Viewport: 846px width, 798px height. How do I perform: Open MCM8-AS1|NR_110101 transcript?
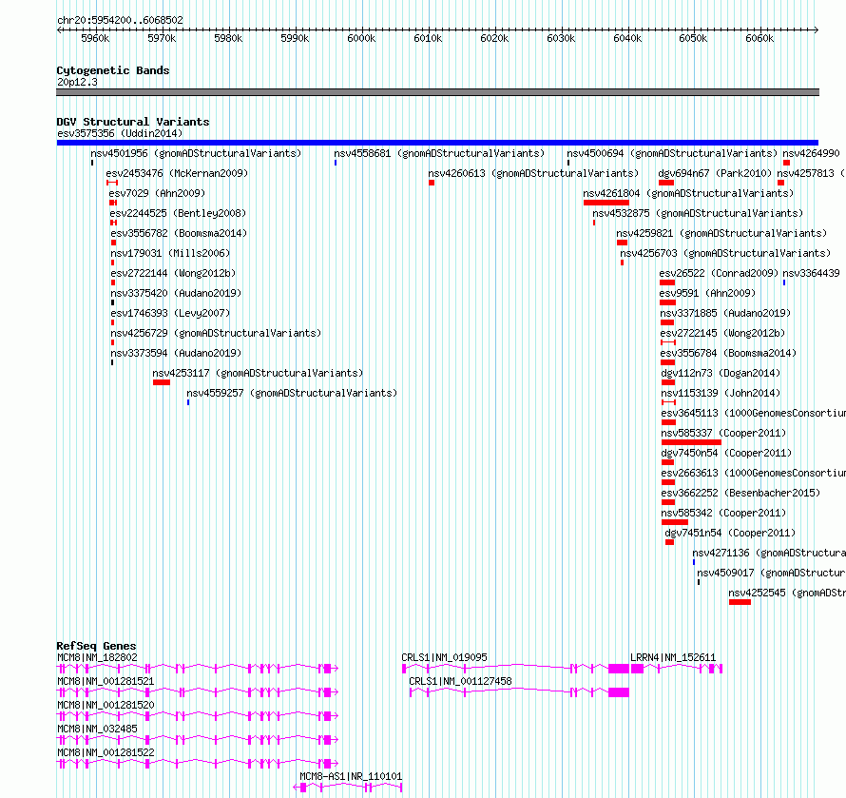[351, 776]
